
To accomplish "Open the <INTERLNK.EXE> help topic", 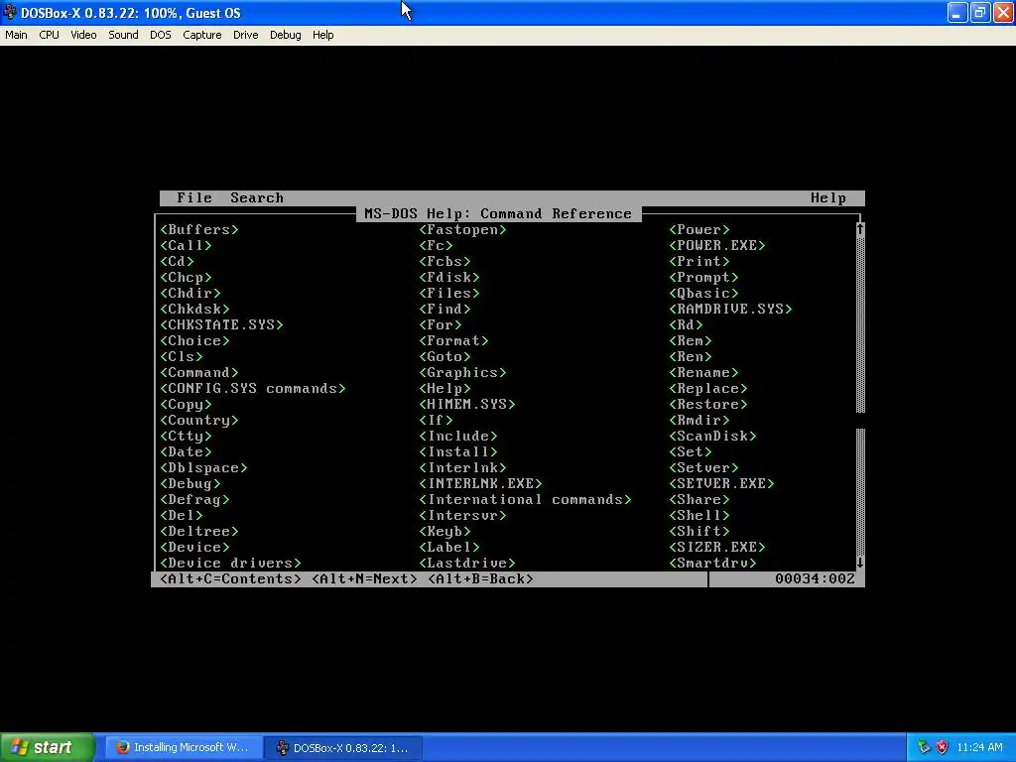I will click(x=480, y=483).
